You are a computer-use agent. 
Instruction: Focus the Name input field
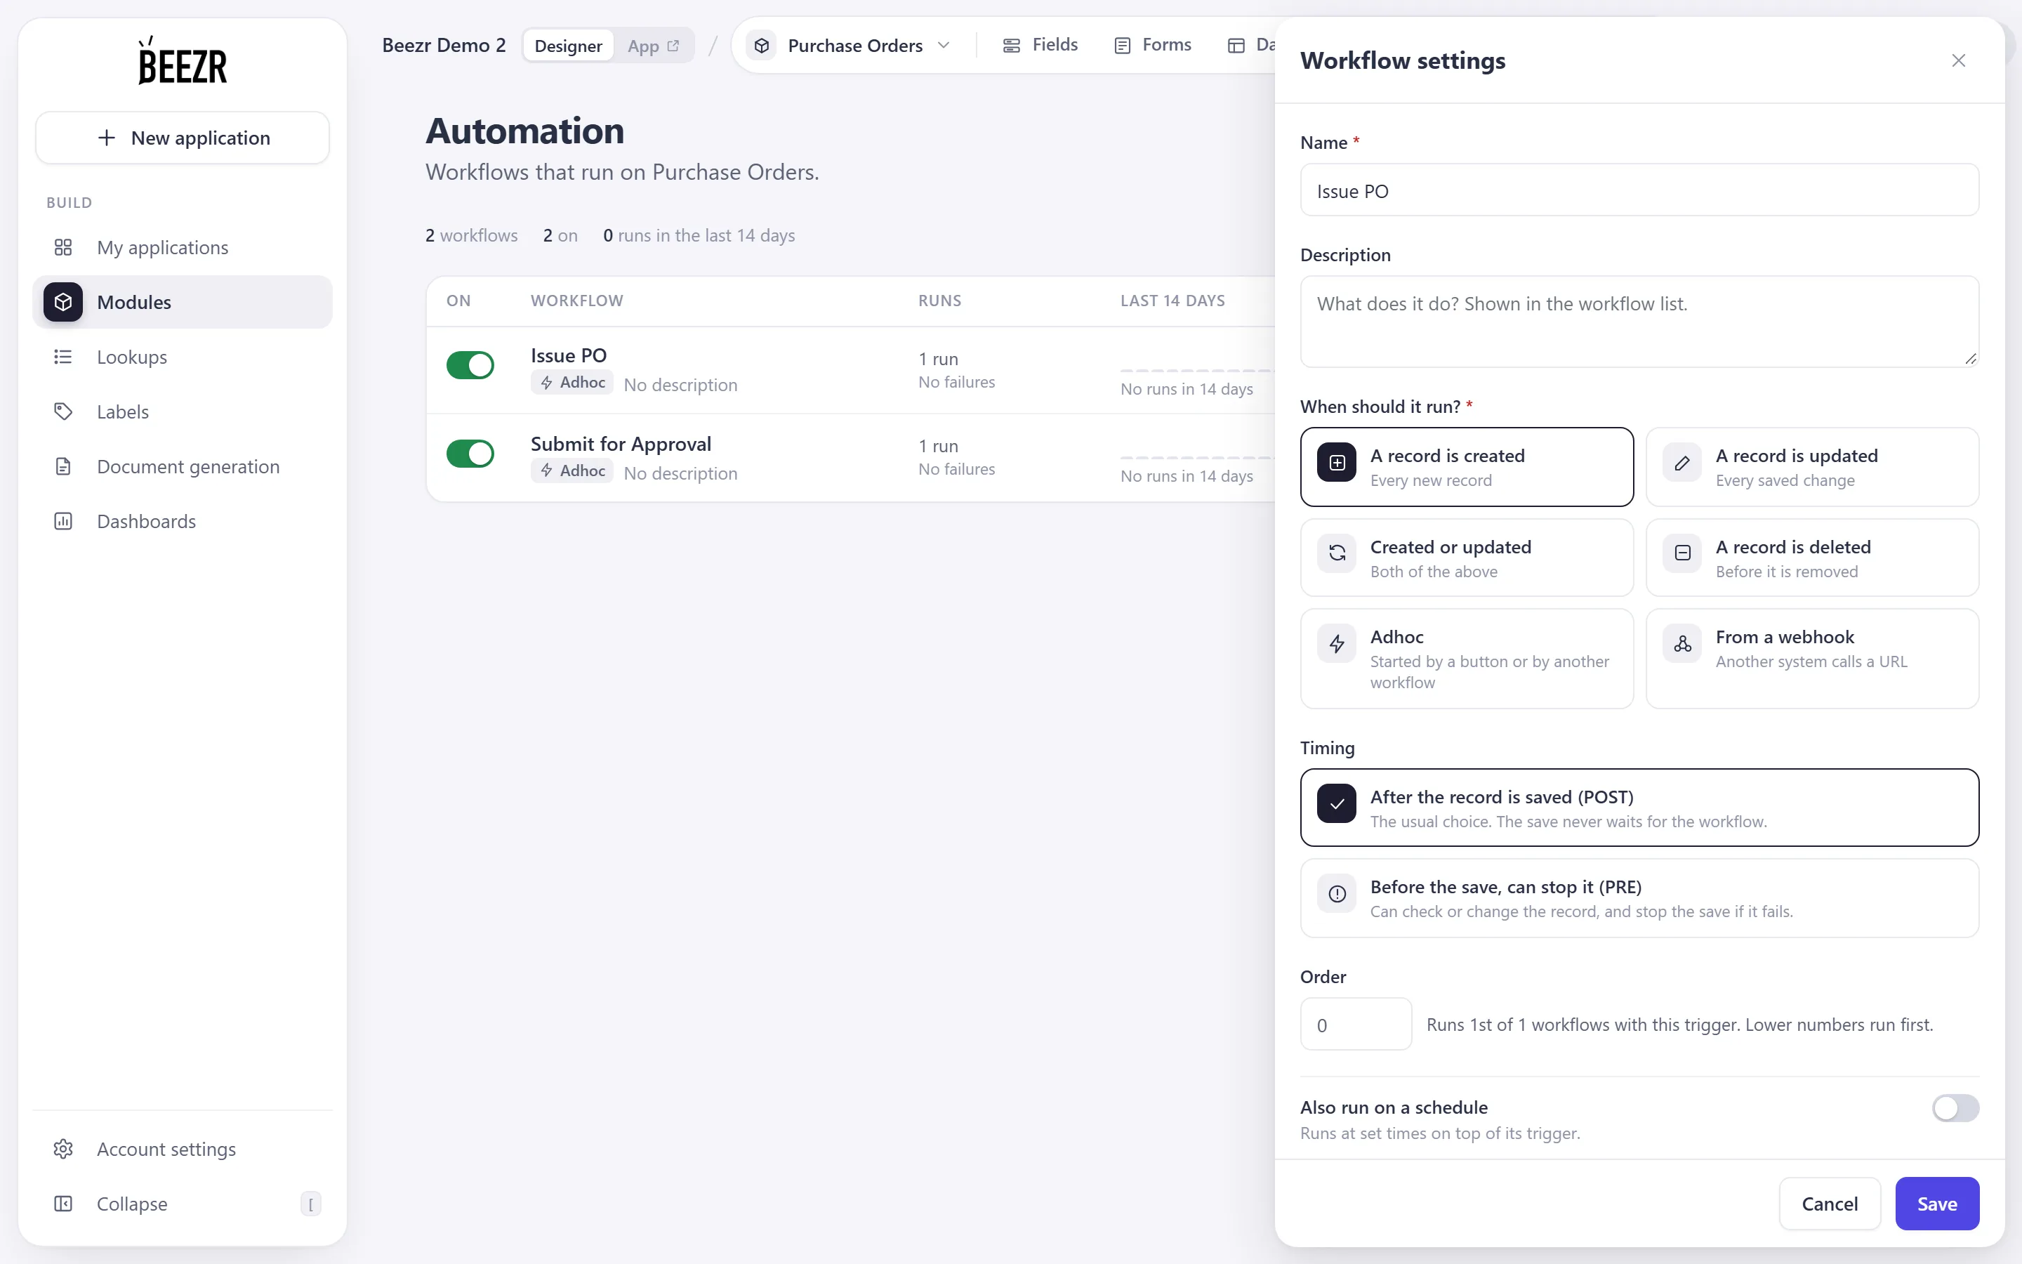click(1639, 190)
